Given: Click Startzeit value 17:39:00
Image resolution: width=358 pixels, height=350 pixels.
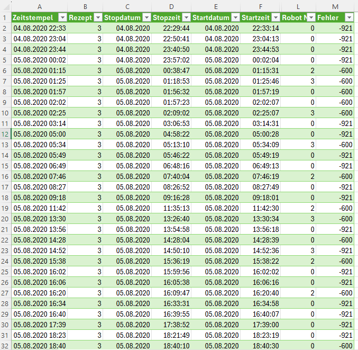Looking at the screenshot, I should [261, 325].
